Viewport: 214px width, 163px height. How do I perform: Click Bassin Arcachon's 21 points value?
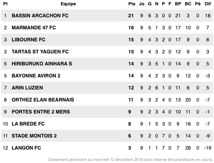tap(131, 16)
